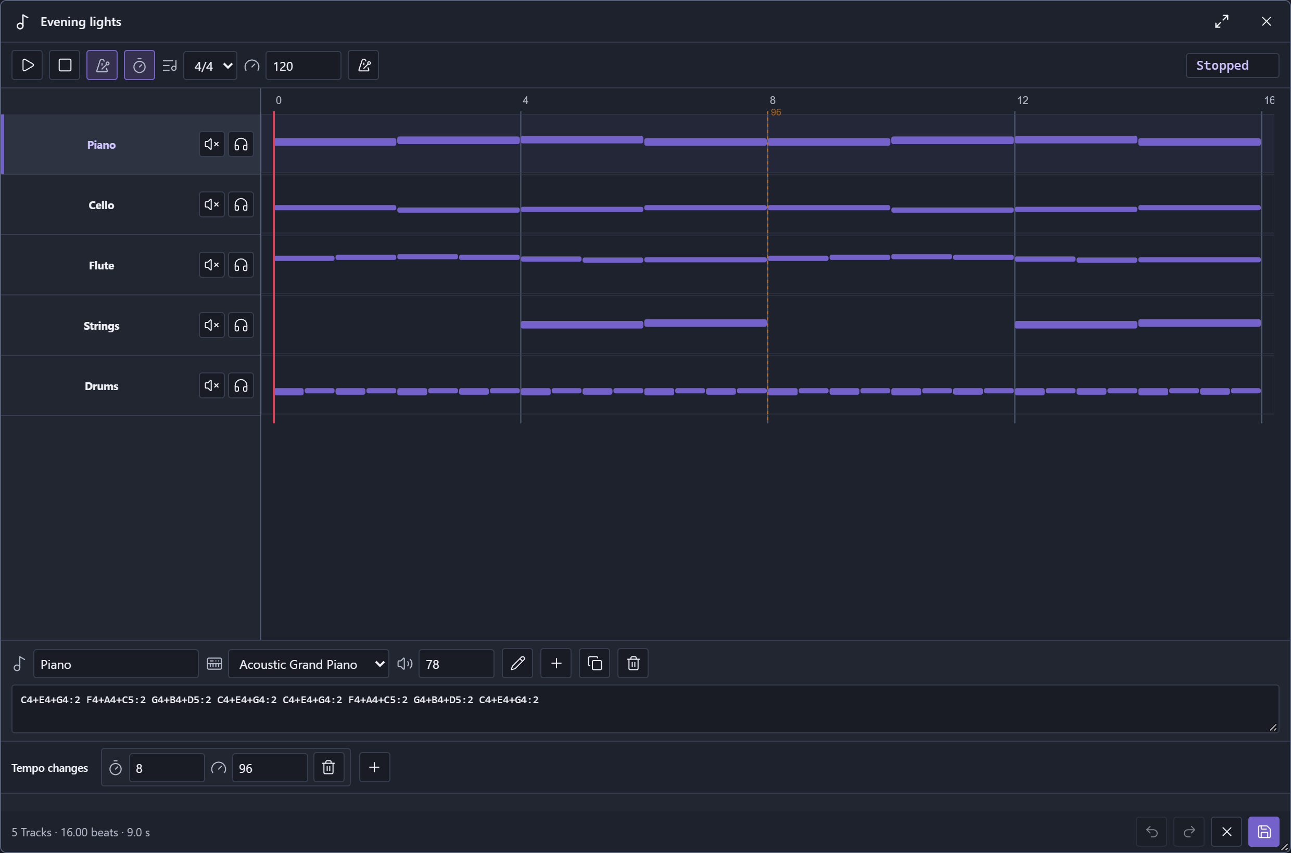Click the Redo arrow button
This screenshot has width=1291, height=853.
click(x=1189, y=832)
